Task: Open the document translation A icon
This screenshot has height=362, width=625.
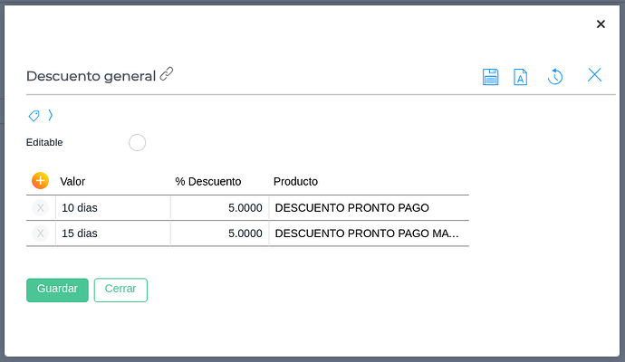Action: pyautogui.click(x=520, y=77)
